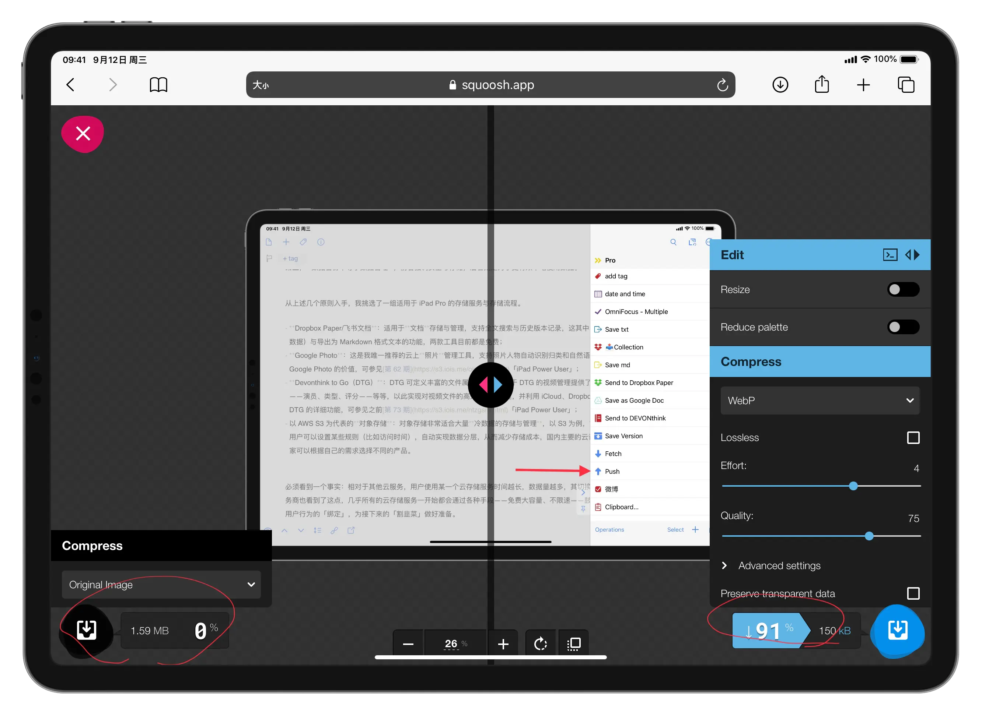
Task: Zoom in with plus button
Action: (503, 644)
